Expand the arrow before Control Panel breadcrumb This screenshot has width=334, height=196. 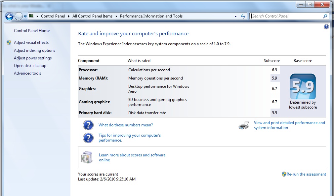point(37,16)
